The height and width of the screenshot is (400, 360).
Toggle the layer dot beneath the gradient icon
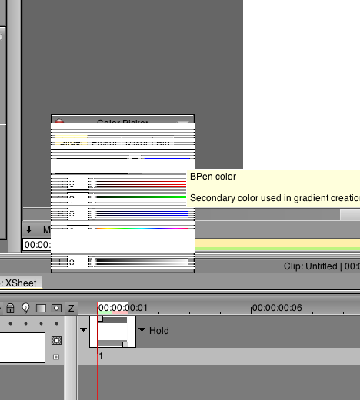41,324
